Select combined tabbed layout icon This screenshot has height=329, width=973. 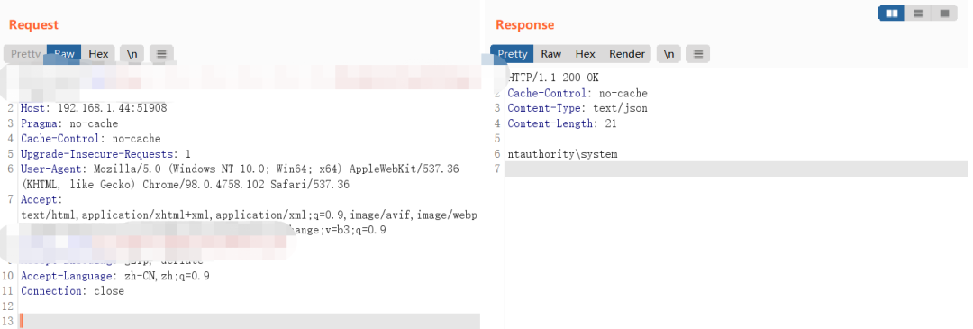point(944,13)
